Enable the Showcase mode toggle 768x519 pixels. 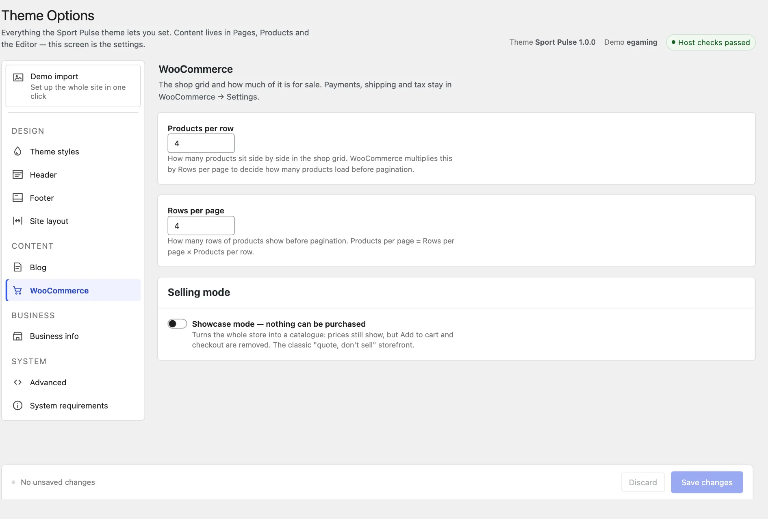tap(177, 324)
